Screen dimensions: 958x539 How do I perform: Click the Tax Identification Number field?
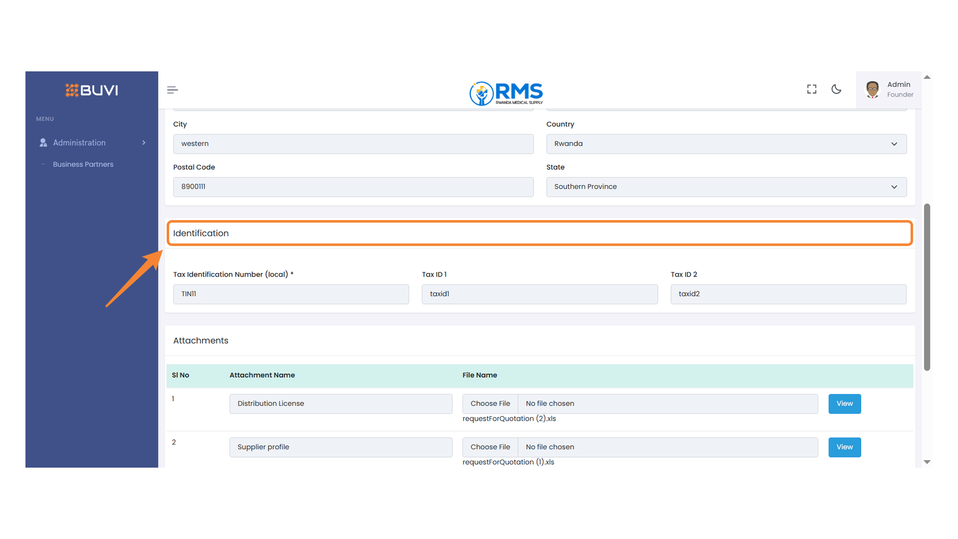[x=291, y=294]
